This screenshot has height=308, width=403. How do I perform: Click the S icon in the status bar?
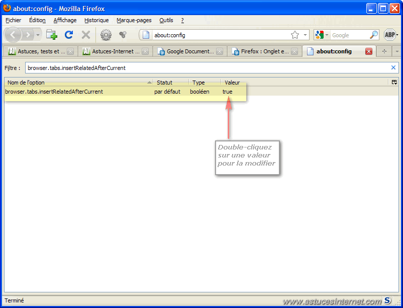[387, 300]
